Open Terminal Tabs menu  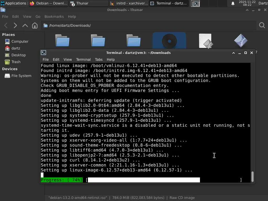(x=99, y=59)
